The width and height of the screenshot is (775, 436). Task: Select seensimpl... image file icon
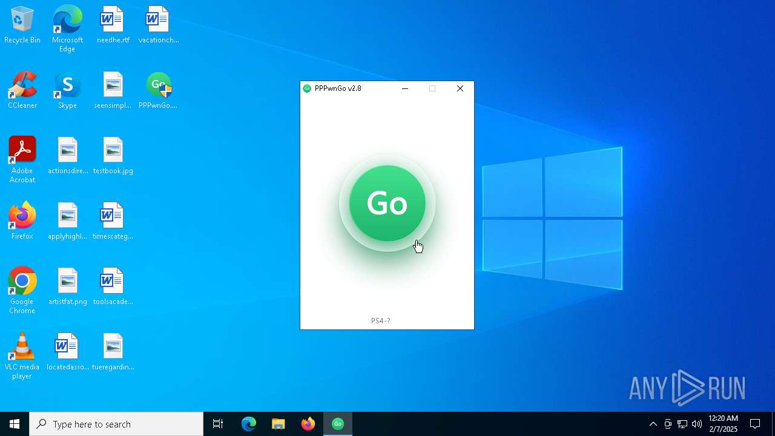point(113,91)
